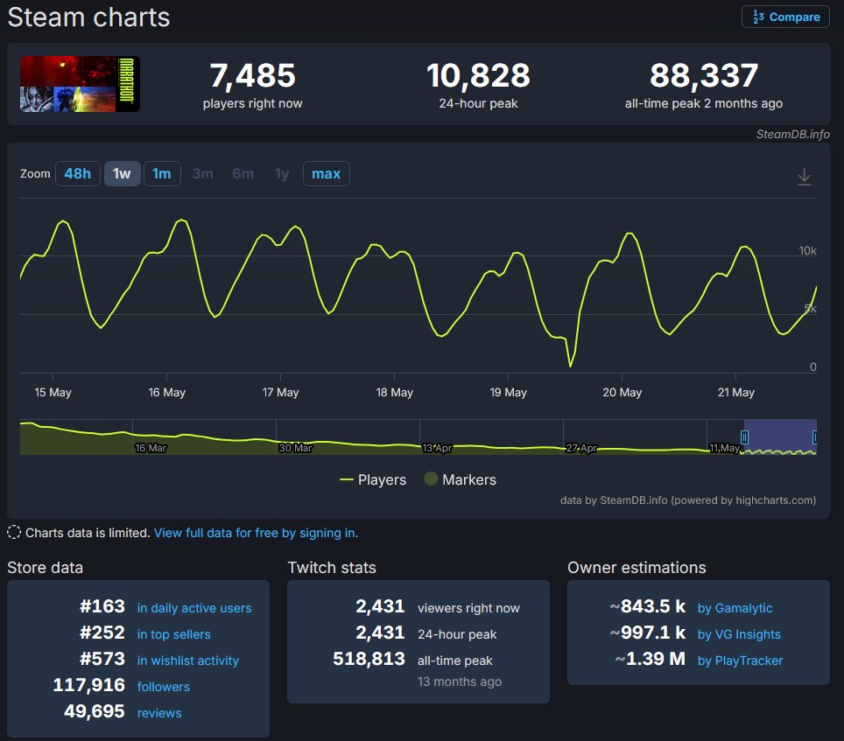Click the 13 Apr point in navigator
Screen dimensions: 844x741
437,448
